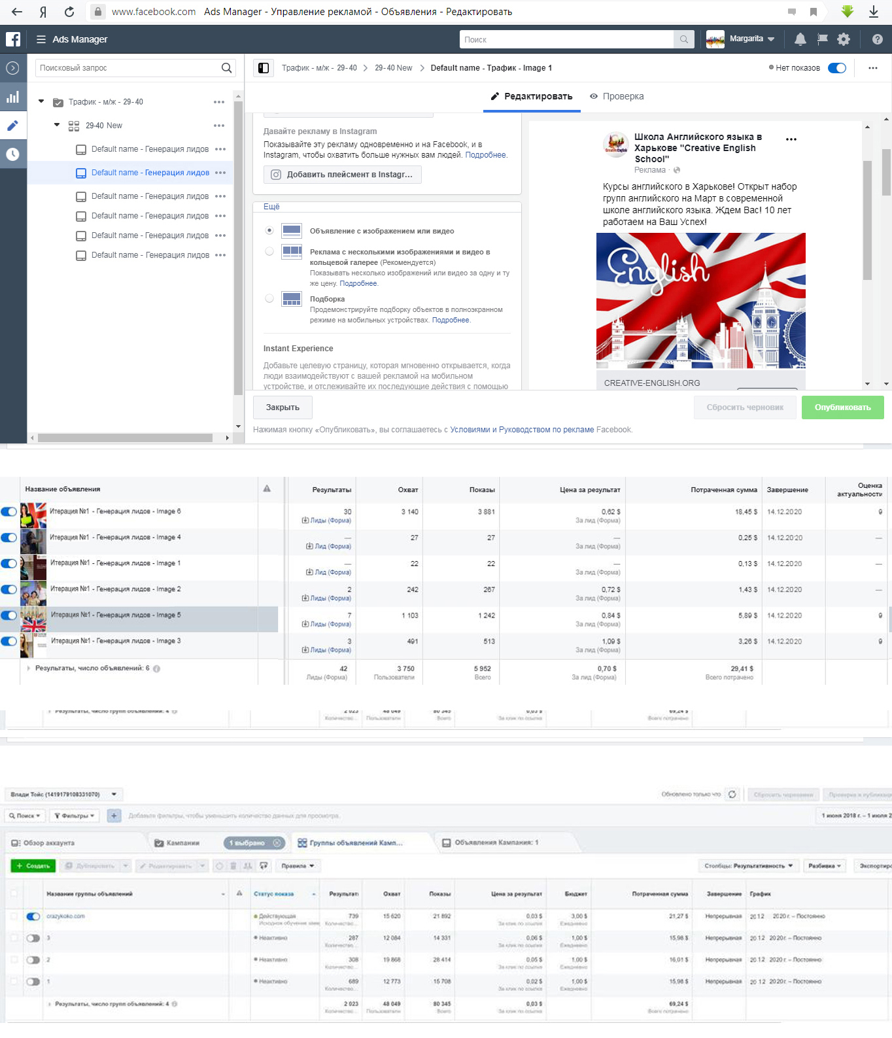Collapse the 29-40 New tree node
This screenshot has height=1038, width=892.
coord(57,125)
